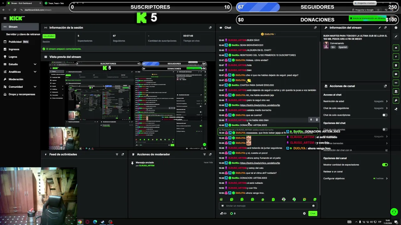Image resolution: width=401 pixels, height=225 pixels.
Task: Pop out the Información del stream panel
Action: coord(385,27)
